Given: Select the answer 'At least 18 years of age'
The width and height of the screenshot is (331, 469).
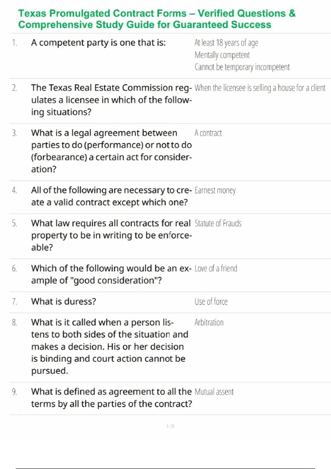Looking at the screenshot, I should coord(226,43).
